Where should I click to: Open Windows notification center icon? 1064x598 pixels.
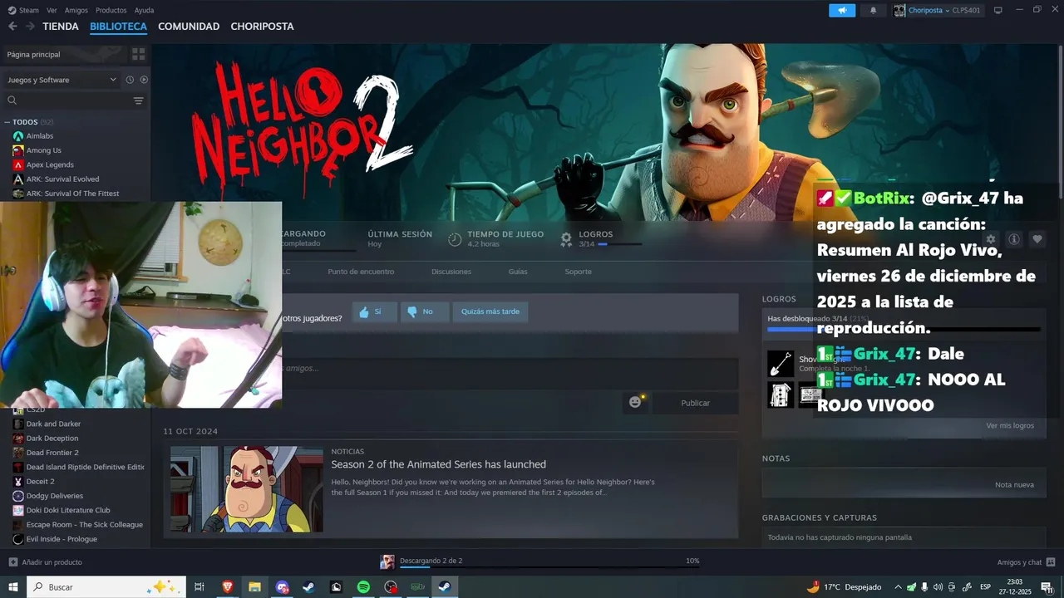pos(1047,587)
